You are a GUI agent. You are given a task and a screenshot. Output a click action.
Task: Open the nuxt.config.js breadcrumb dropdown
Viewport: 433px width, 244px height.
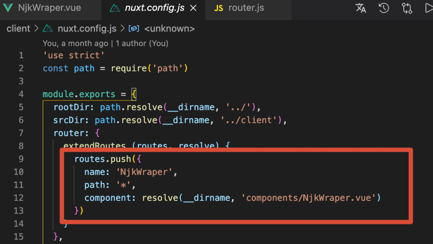point(87,29)
